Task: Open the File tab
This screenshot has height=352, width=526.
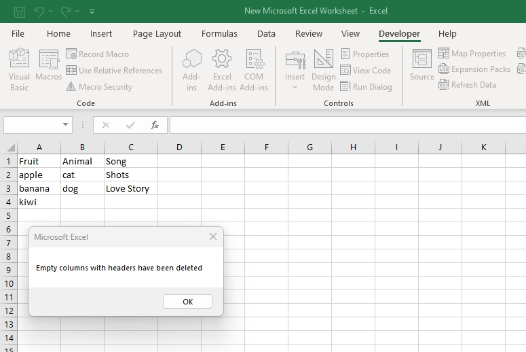Action: (x=18, y=33)
